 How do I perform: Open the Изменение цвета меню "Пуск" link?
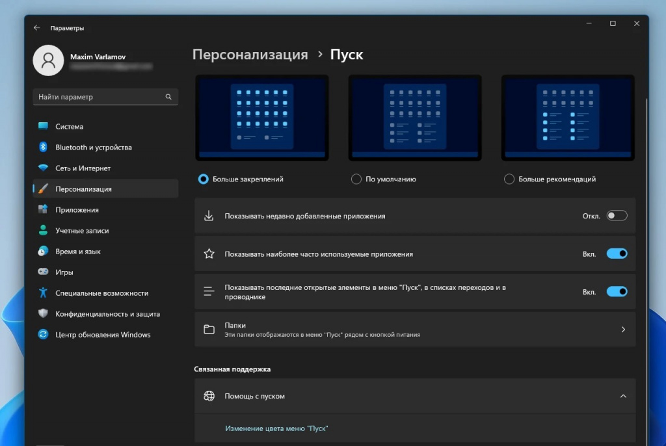pos(276,428)
